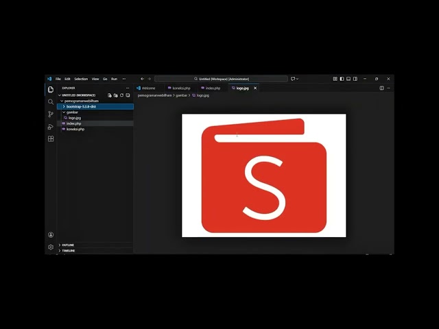Open the Run and Debug view
The image size is (439, 329).
51,126
